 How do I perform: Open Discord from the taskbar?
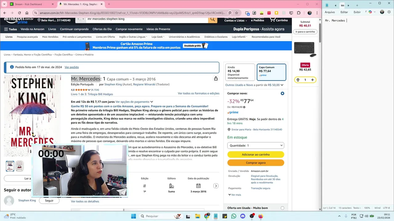[243, 216]
